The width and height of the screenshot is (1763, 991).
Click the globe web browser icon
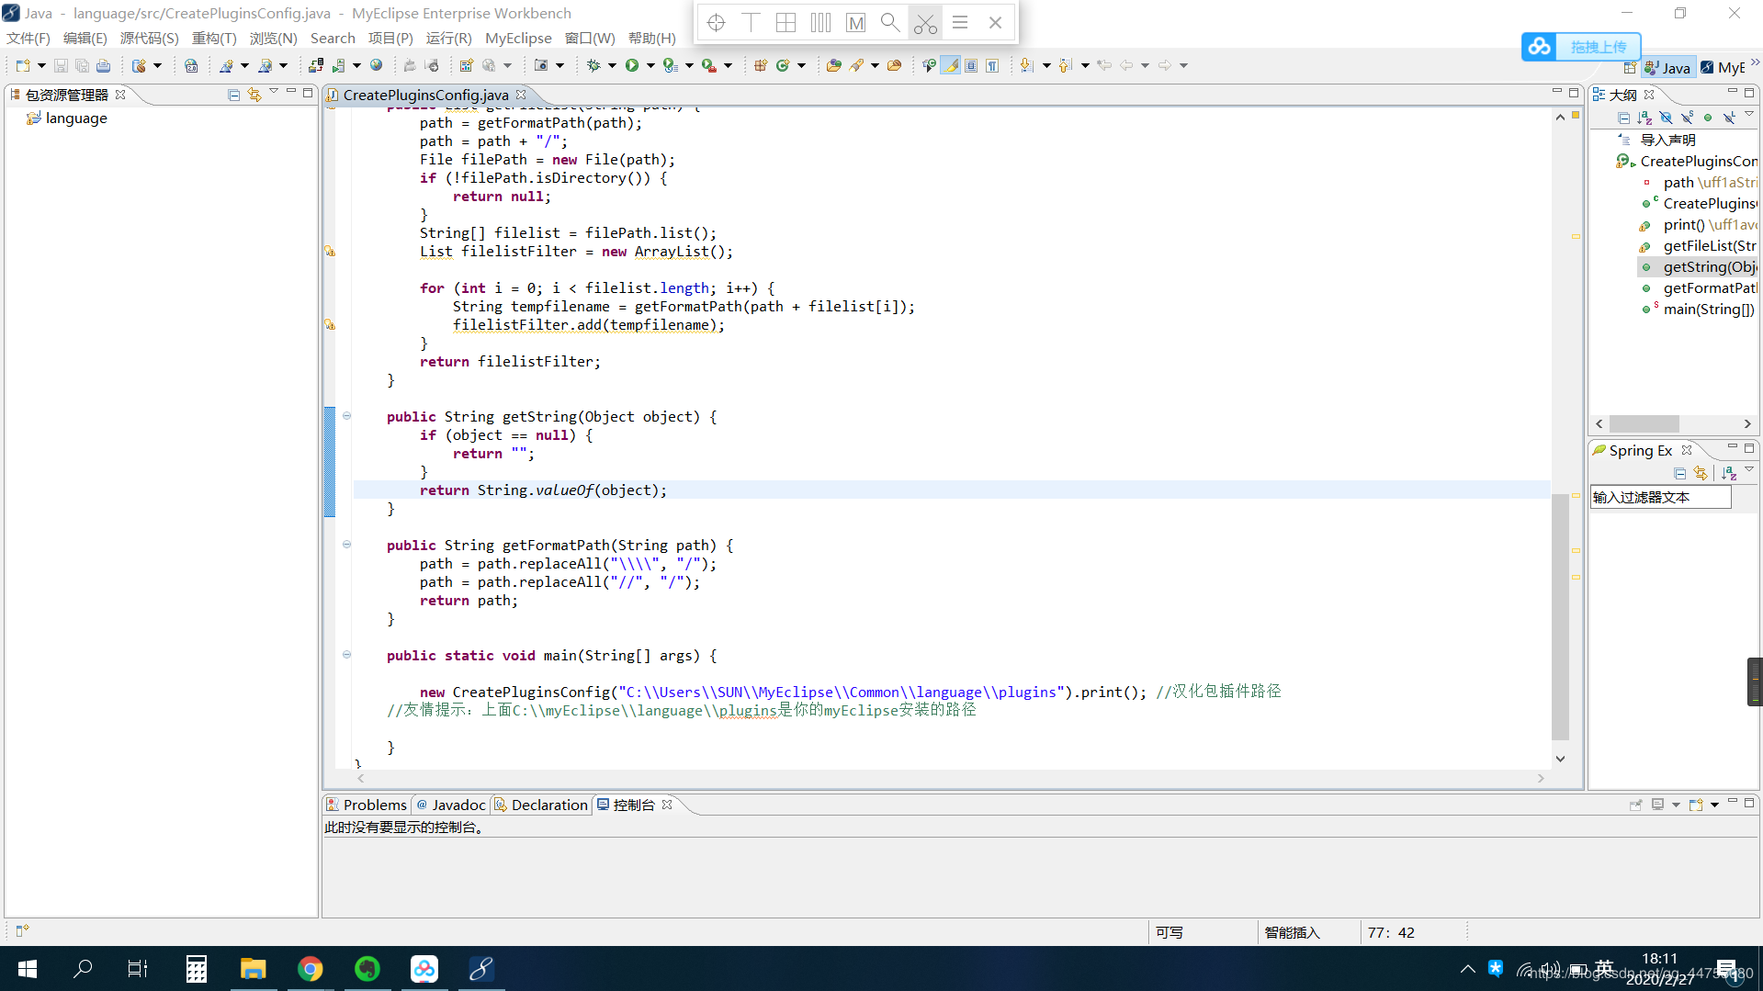376,65
